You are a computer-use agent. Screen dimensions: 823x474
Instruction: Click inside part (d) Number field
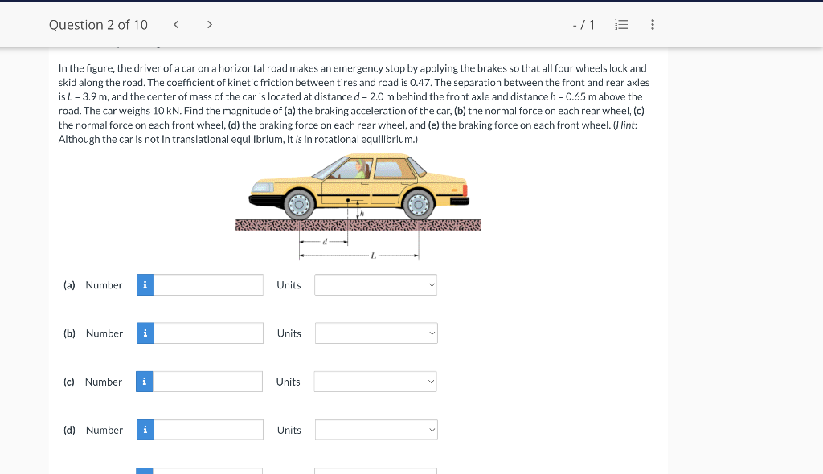(207, 430)
